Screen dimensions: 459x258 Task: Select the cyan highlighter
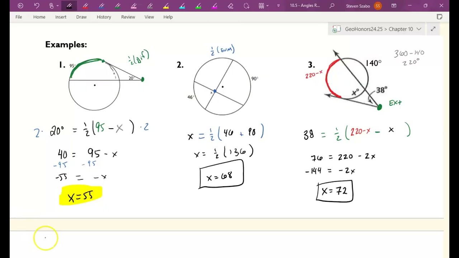182,6
